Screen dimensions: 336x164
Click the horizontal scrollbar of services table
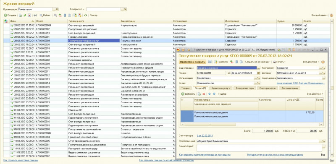pos(252,124)
